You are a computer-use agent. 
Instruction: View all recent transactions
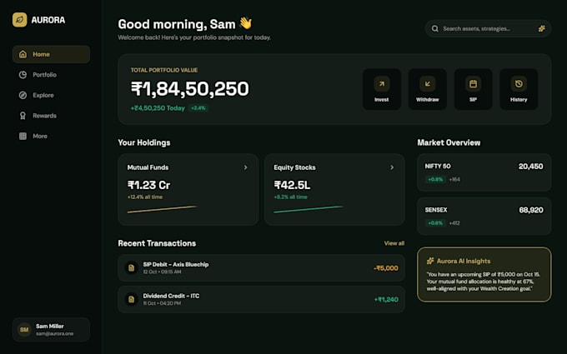coord(394,243)
